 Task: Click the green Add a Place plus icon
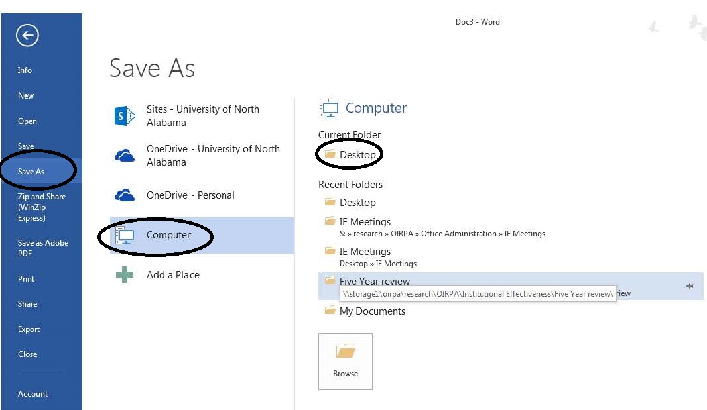click(125, 275)
